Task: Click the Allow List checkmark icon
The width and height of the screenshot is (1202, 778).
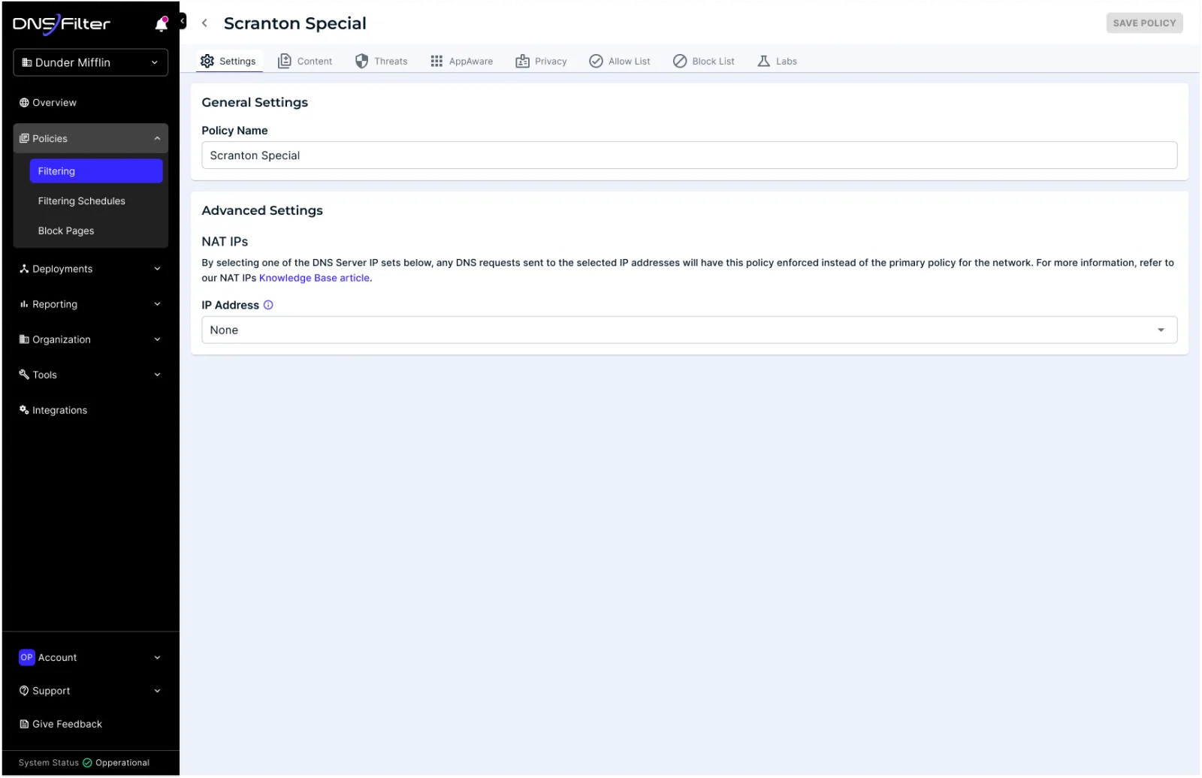Action: 596,62
